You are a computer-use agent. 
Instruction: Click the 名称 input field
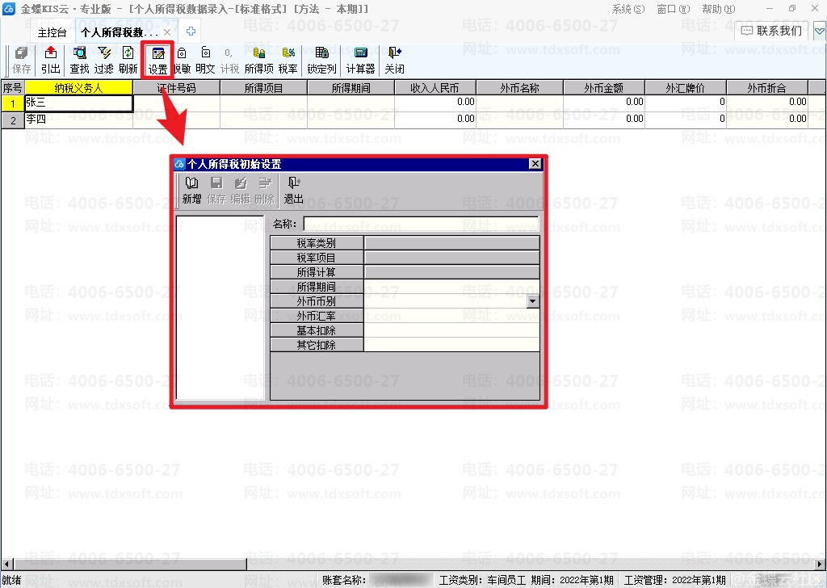click(422, 224)
